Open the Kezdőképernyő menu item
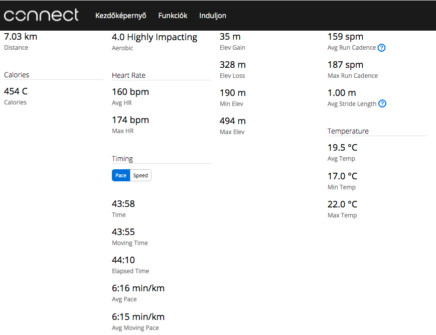This screenshot has width=436, height=335. 121,16
